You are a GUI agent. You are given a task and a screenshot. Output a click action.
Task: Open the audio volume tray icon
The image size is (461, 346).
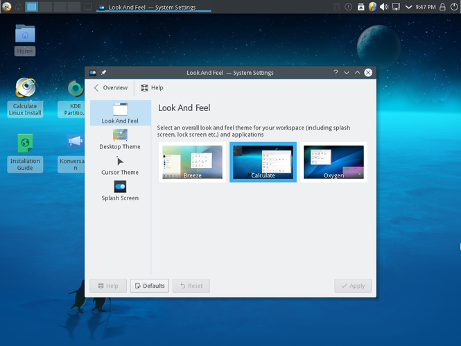(x=384, y=7)
